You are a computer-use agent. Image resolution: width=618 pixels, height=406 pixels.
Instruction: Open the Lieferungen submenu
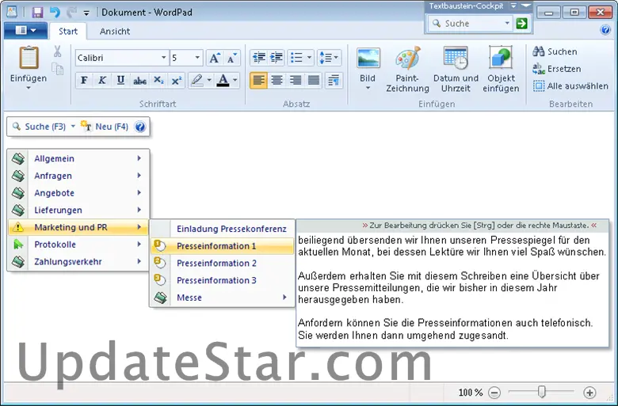78,210
